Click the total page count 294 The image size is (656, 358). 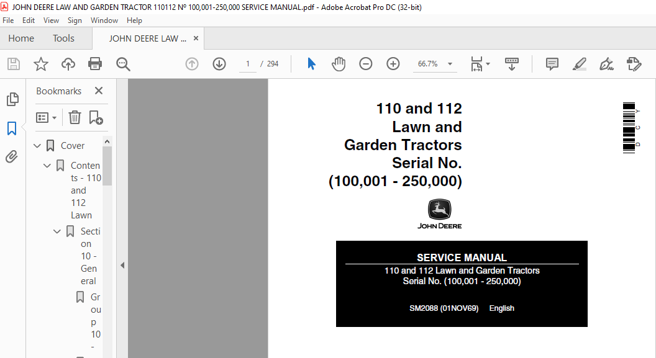273,64
